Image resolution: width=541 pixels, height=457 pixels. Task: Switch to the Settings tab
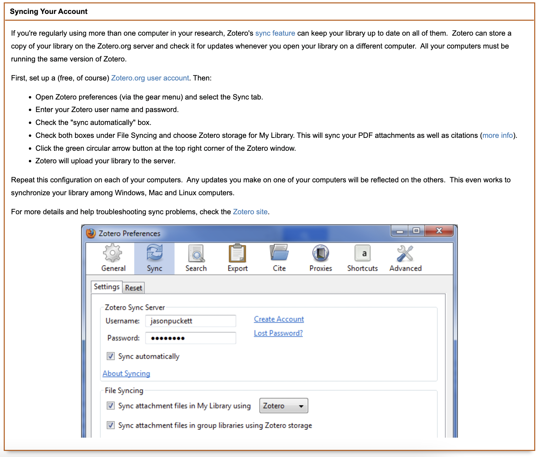pos(107,287)
